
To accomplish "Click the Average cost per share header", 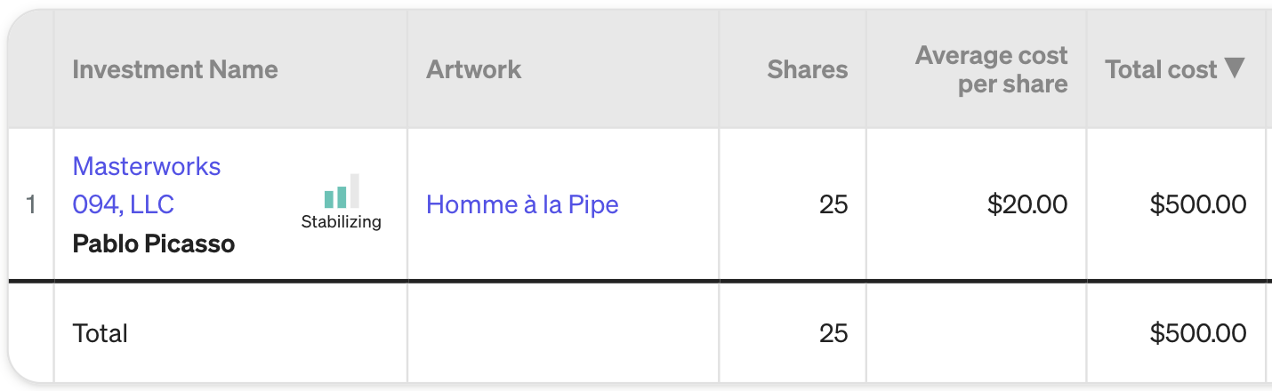I will pos(991,69).
